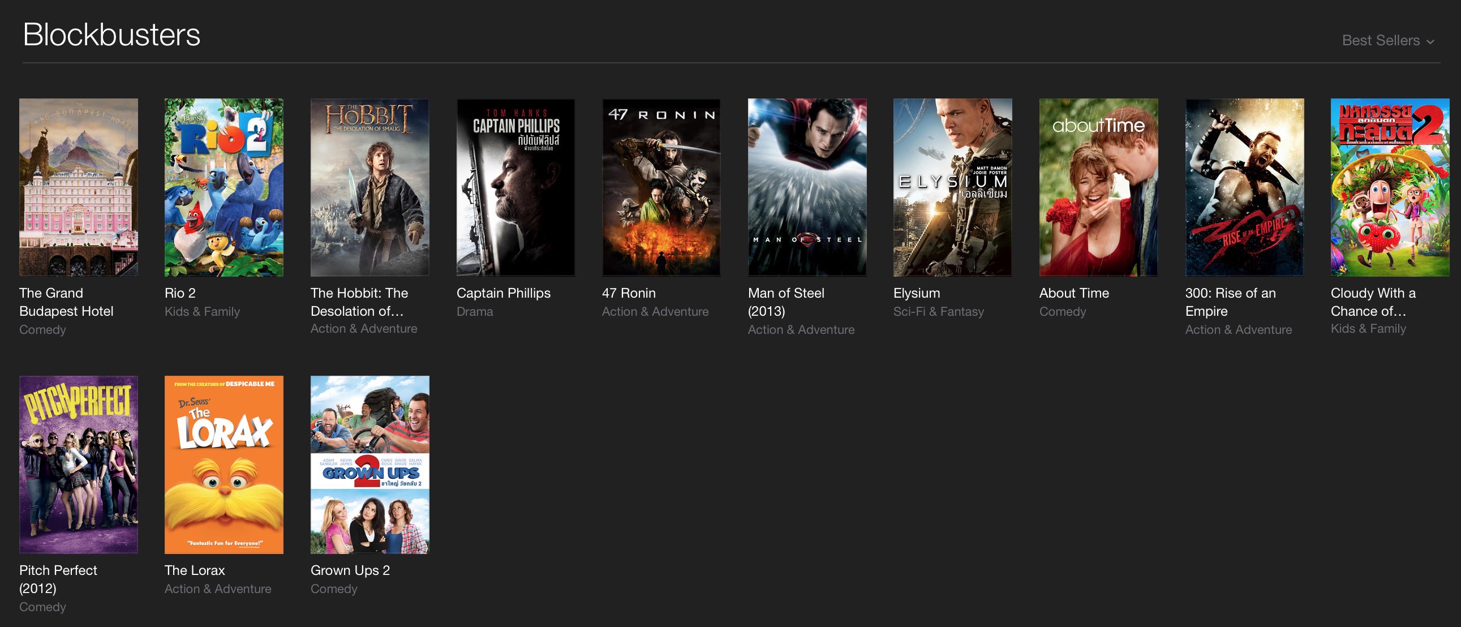Click the Elysium movie poster
1461x627 pixels.
point(952,187)
